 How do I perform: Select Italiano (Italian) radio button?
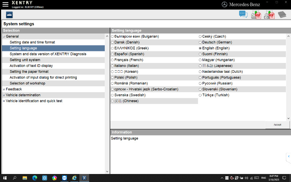tap(112, 66)
